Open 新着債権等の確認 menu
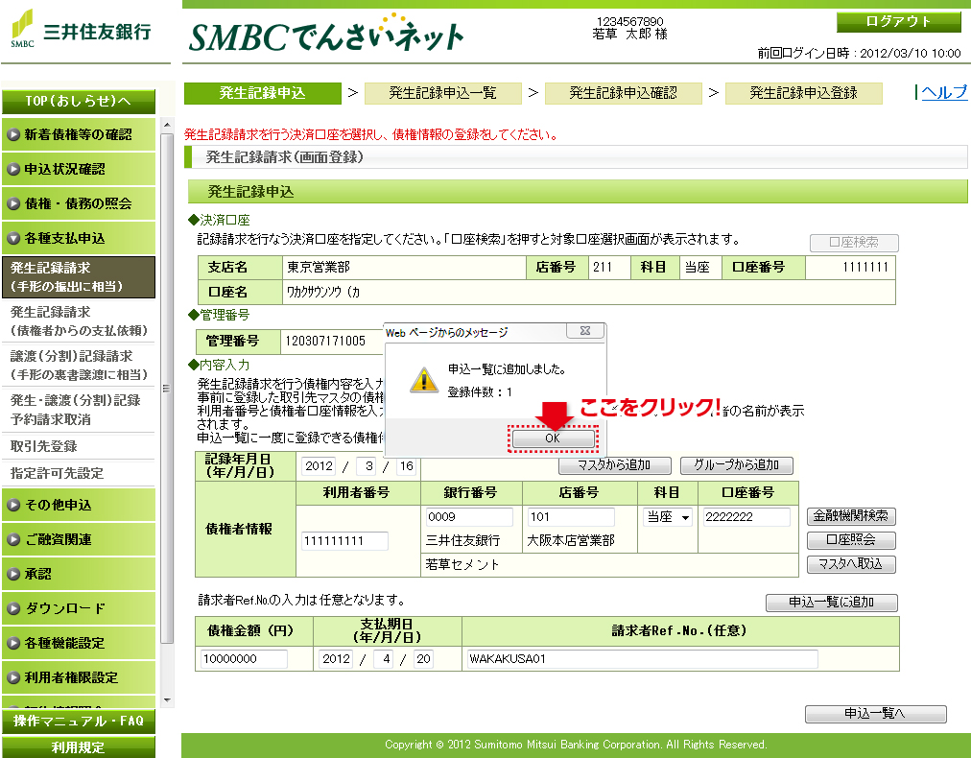 pos(79,134)
